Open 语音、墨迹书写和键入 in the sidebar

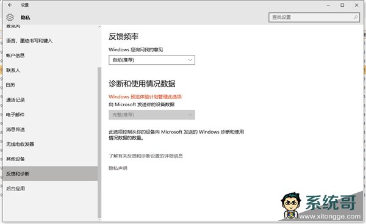point(29,41)
